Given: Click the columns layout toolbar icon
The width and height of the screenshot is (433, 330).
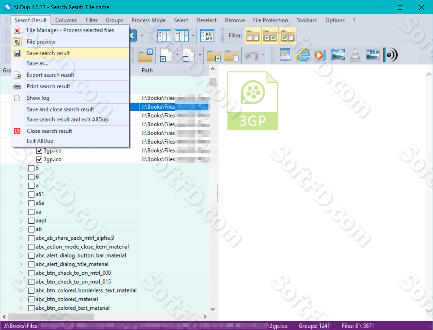Looking at the screenshot, I should point(164,36).
